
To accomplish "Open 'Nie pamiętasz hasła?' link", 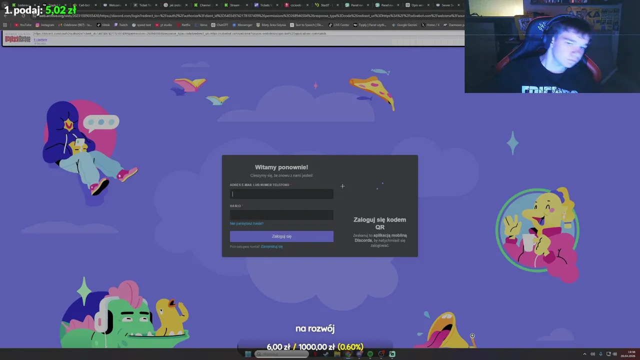I will (246, 223).
